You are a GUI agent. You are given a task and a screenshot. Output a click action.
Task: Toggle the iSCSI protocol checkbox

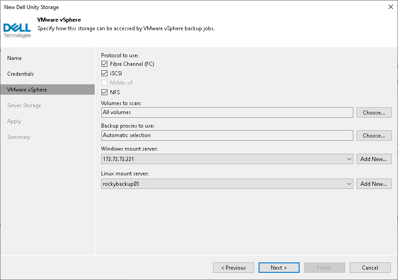(104, 73)
